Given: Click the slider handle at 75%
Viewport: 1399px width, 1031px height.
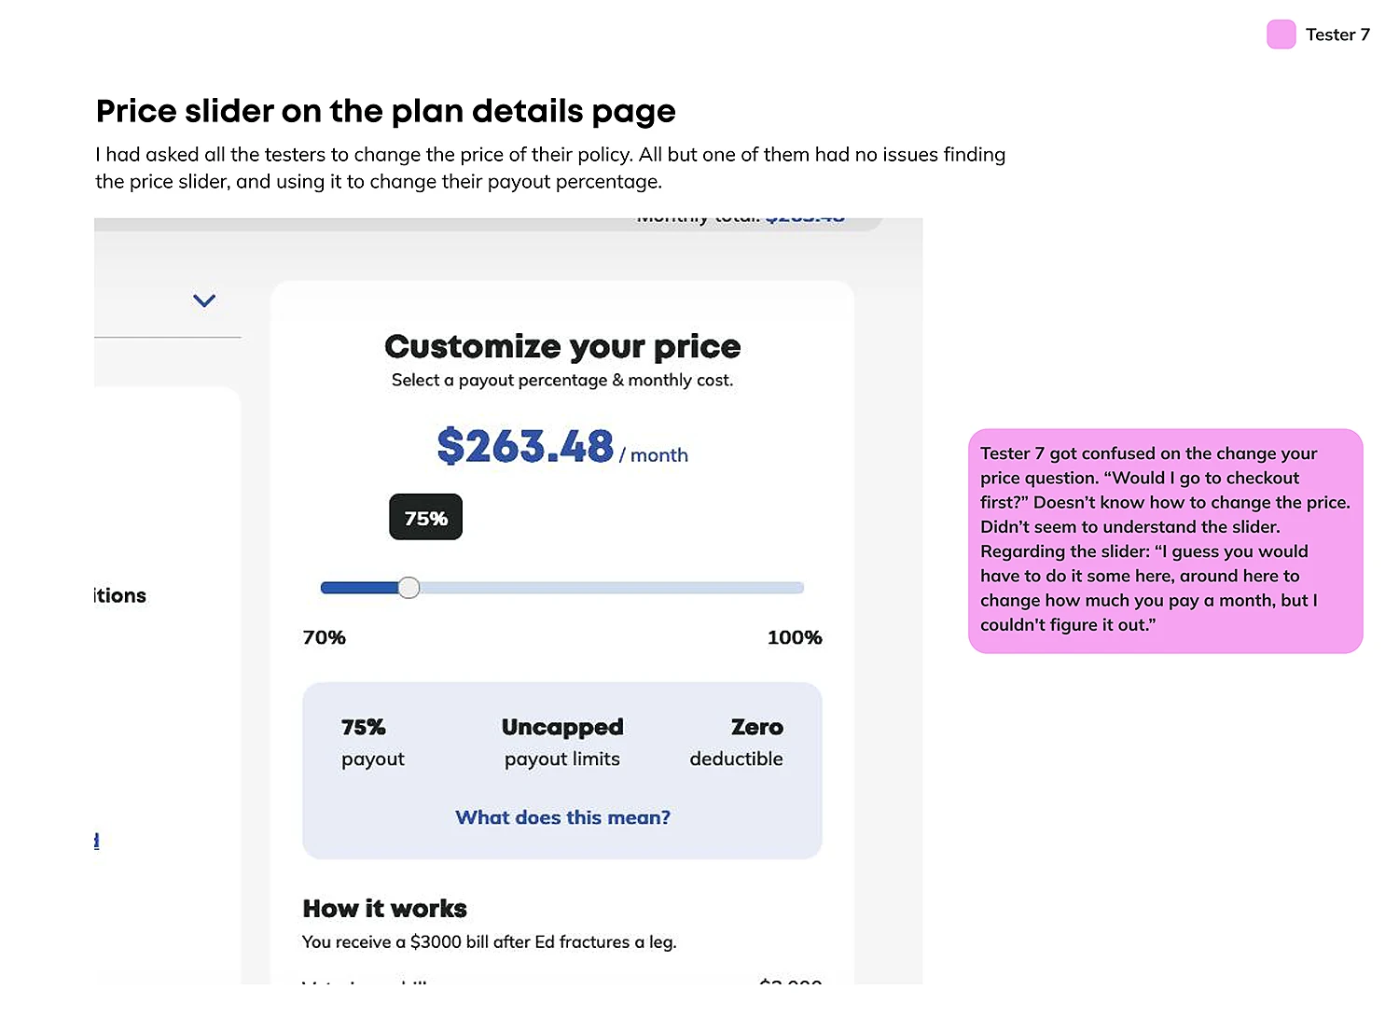Looking at the screenshot, I should 409,588.
